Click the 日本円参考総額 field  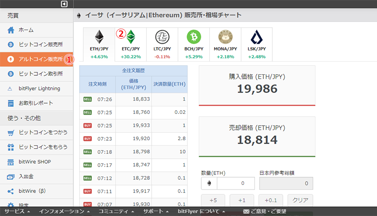[x=286, y=184]
